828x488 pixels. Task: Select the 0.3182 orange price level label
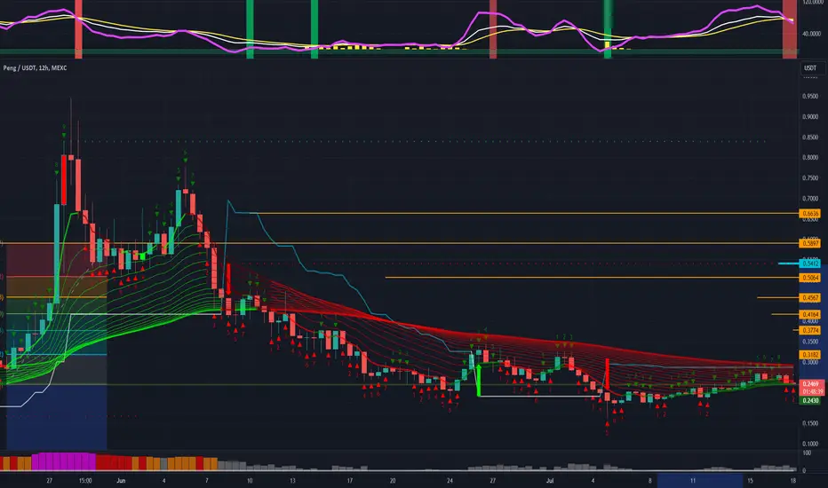point(809,355)
